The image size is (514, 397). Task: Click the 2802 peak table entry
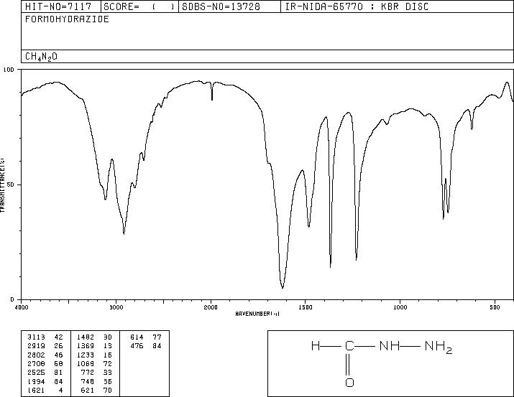pos(45,355)
